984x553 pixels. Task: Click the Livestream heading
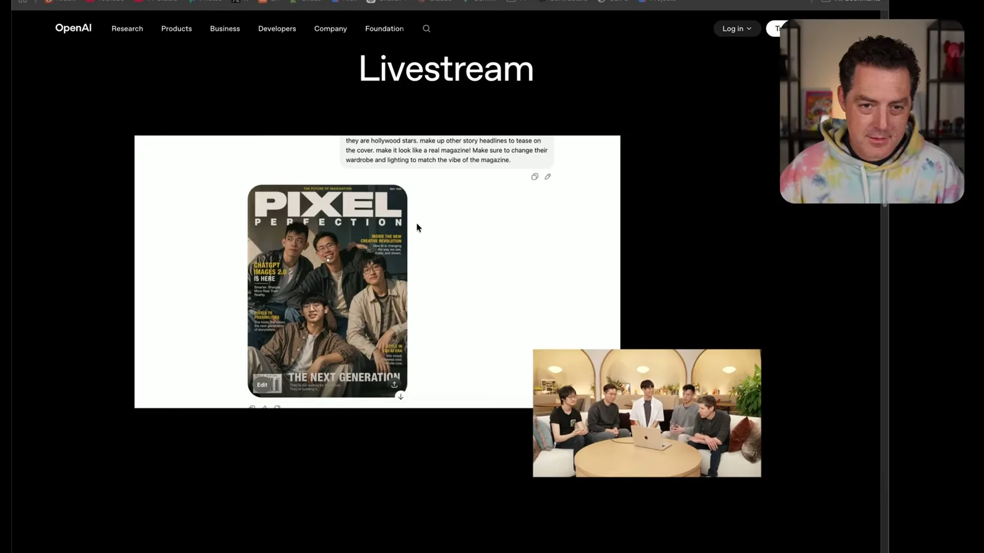[x=446, y=68]
